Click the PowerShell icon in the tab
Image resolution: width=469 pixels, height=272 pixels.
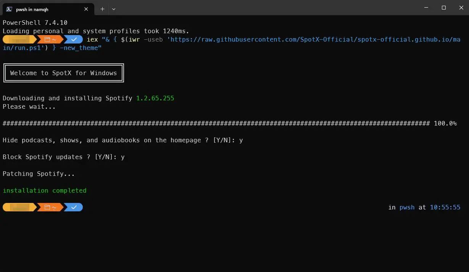coord(9,9)
